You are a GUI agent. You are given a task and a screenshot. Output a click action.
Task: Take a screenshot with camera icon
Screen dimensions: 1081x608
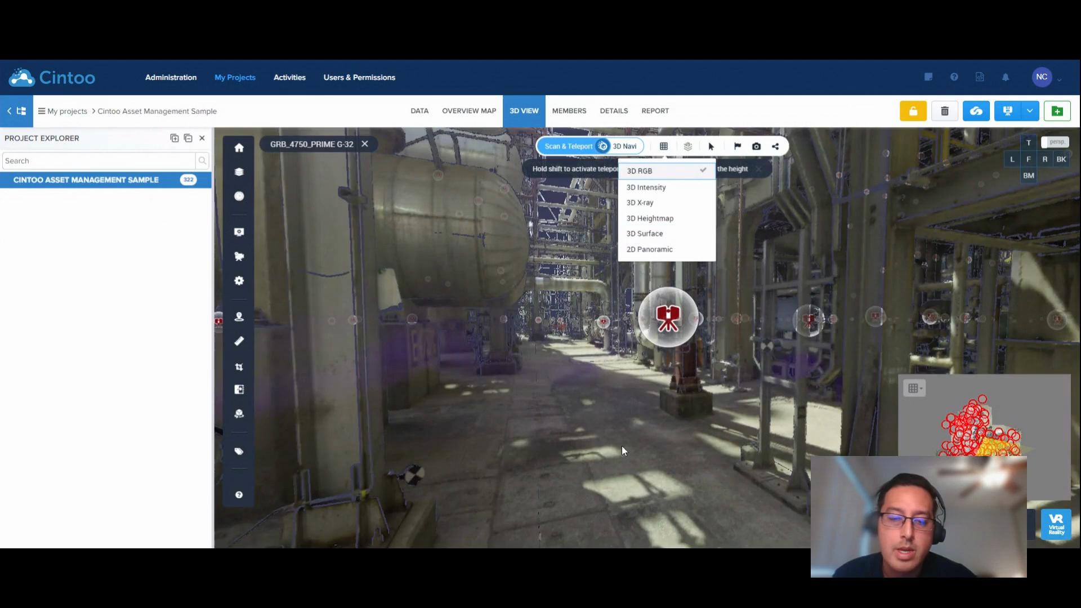pyautogui.click(x=756, y=146)
